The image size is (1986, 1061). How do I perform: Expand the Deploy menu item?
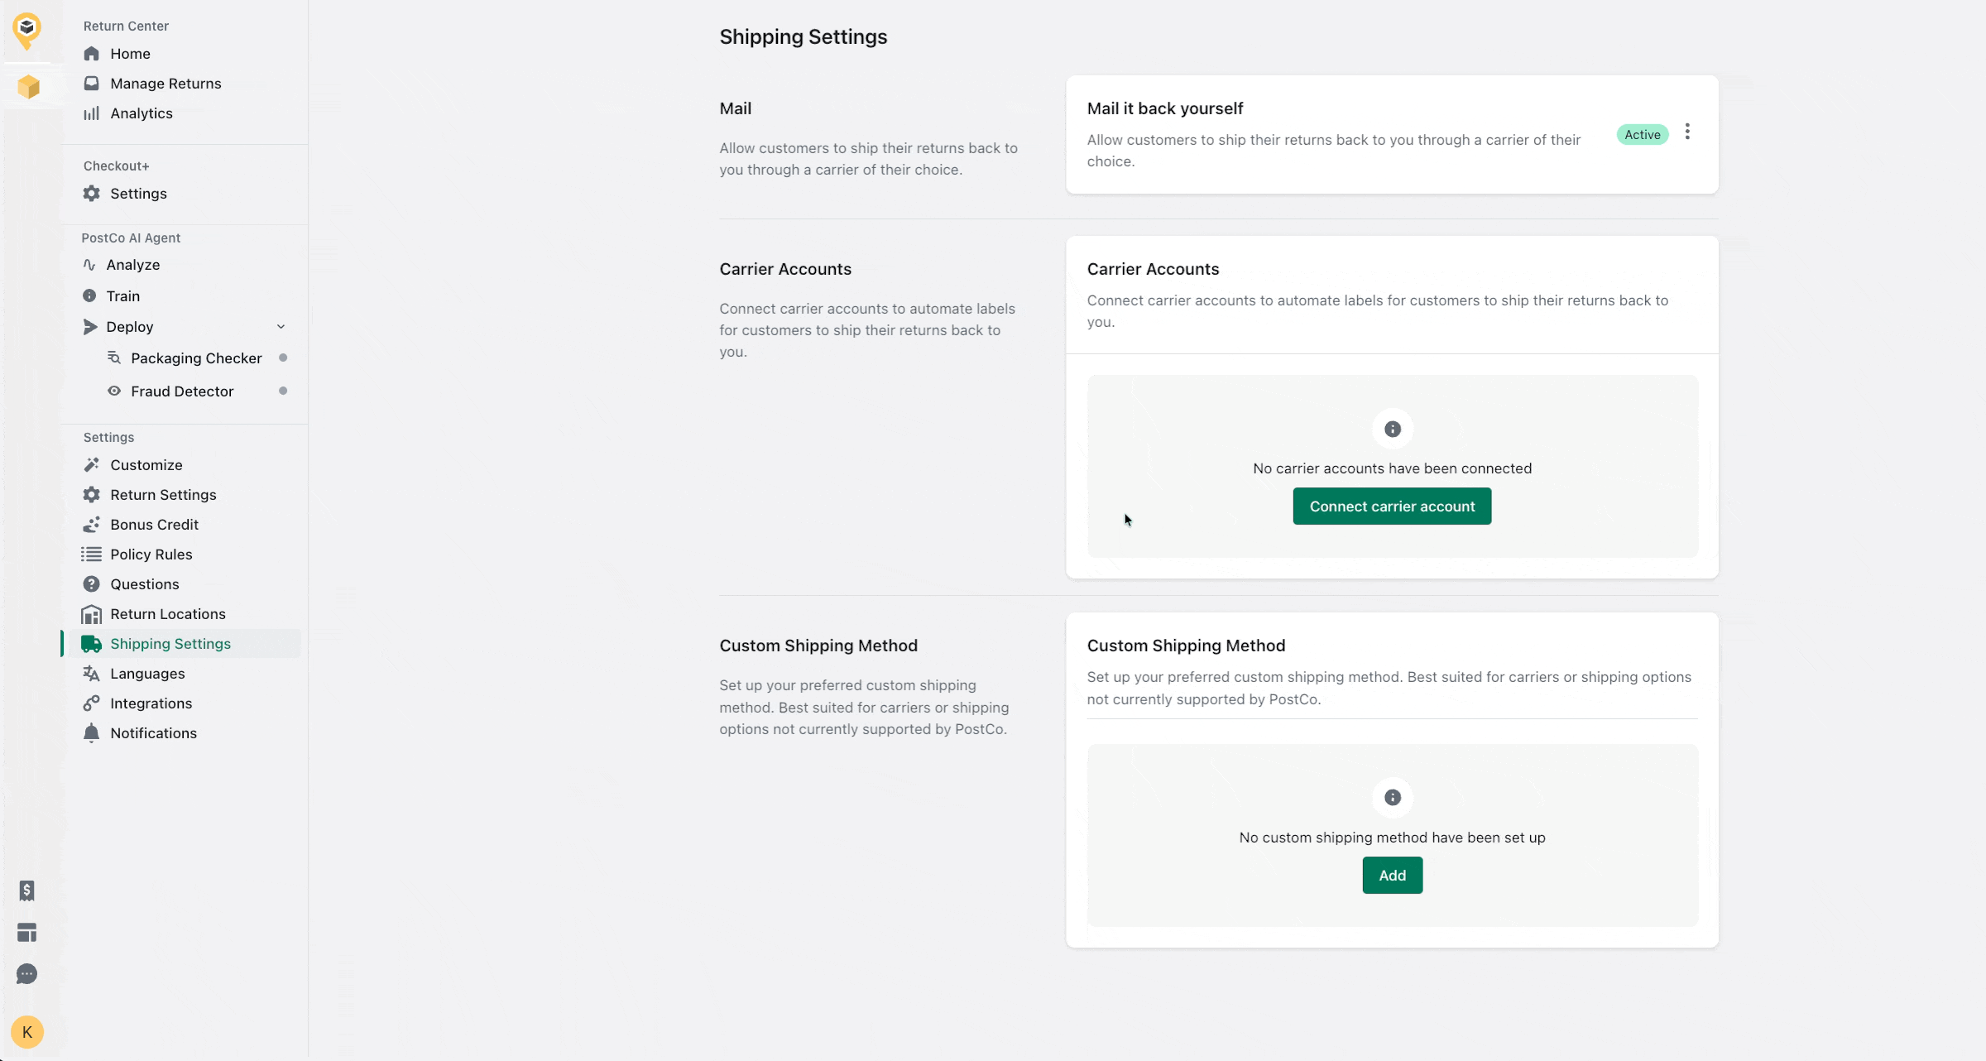pyautogui.click(x=130, y=327)
